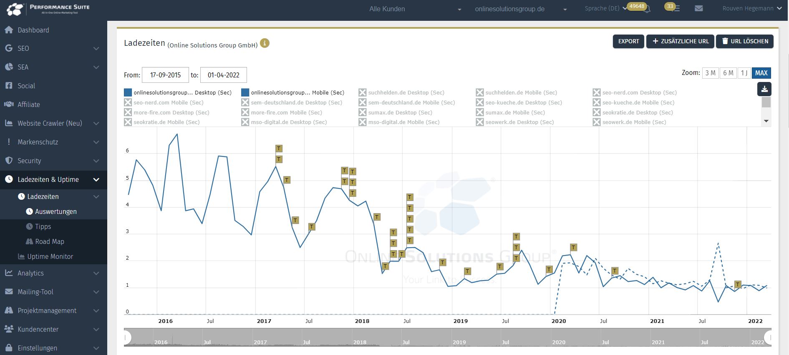This screenshot has width=789, height=355.
Task: Click the Road Map binoculars icon
Action: pos(29,241)
